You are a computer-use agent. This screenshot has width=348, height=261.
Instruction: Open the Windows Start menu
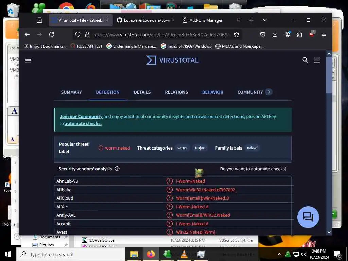click(x=8, y=254)
